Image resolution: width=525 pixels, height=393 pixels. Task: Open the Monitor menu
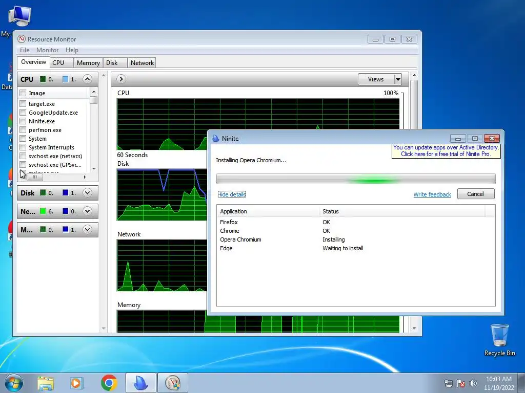[x=47, y=50]
